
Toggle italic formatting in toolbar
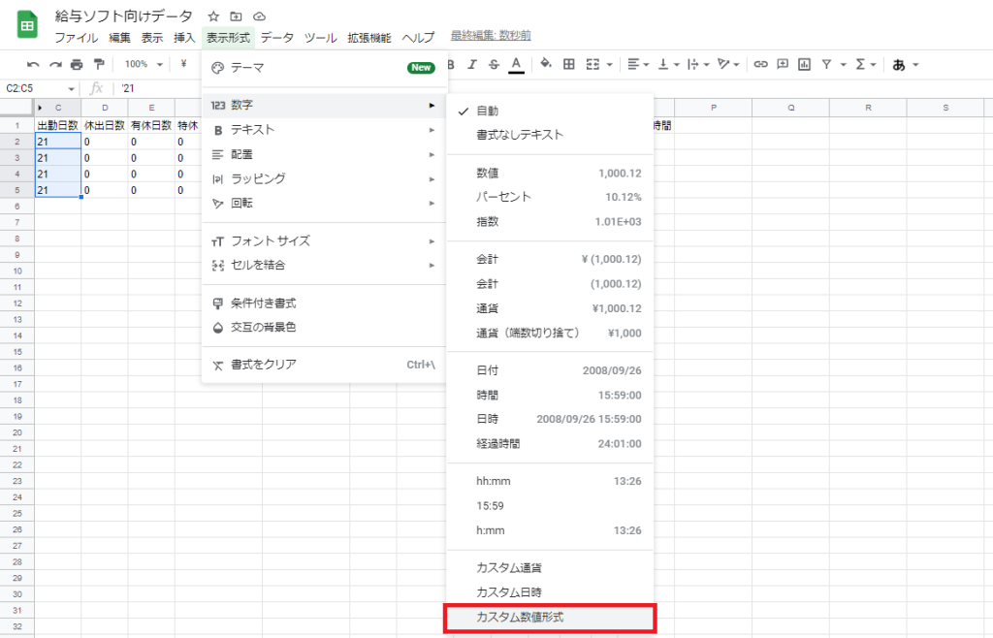[472, 64]
